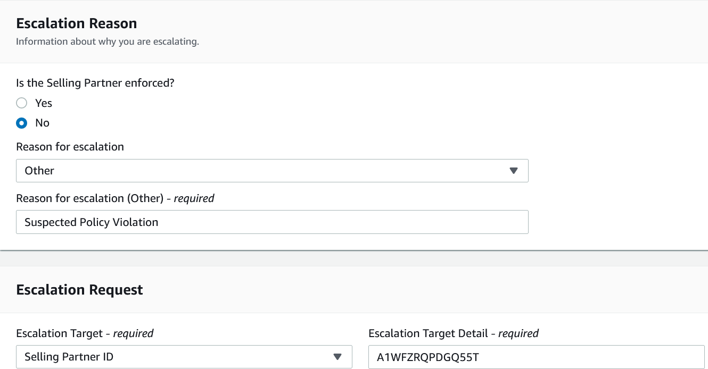The image size is (708, 369).
Task: Click the "Yes" option label text
Action: point(44,103)
